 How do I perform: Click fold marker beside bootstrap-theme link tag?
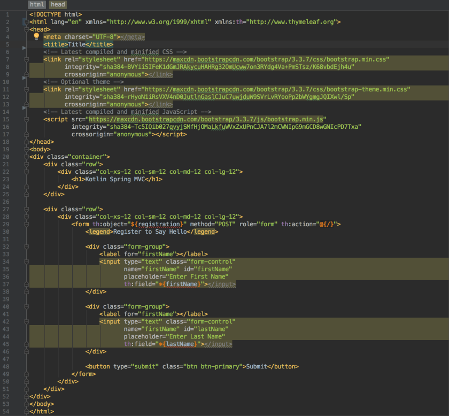[25, 89]
